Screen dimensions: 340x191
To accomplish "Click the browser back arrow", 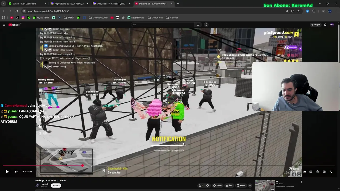I will click(4, 11).
